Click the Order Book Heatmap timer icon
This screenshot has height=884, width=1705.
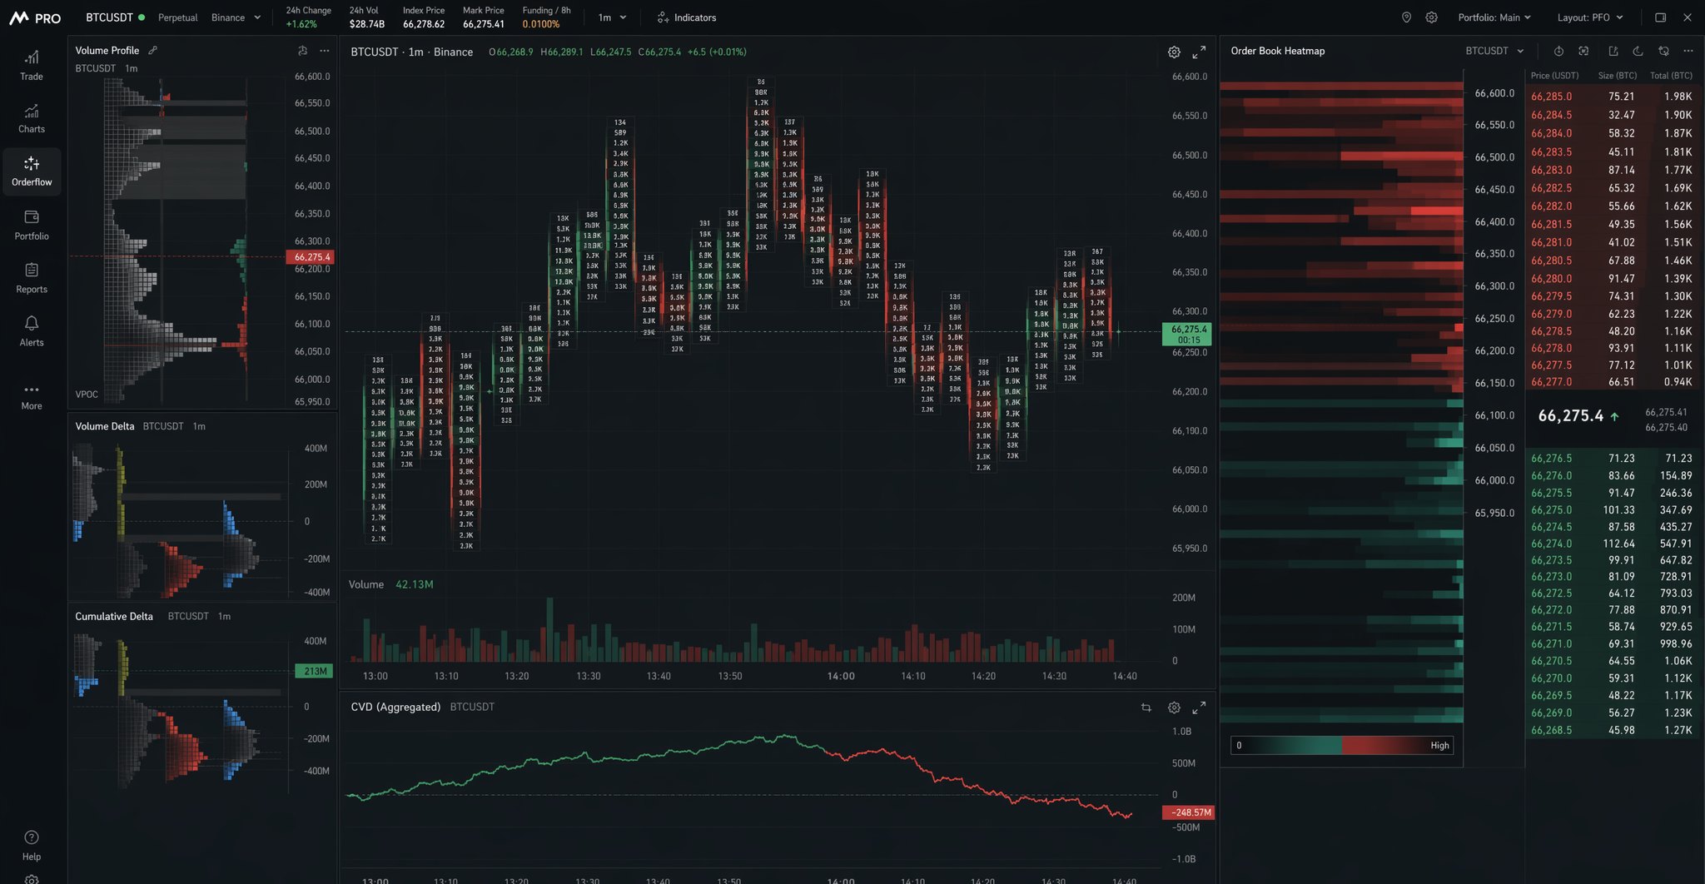(1558, 51)
